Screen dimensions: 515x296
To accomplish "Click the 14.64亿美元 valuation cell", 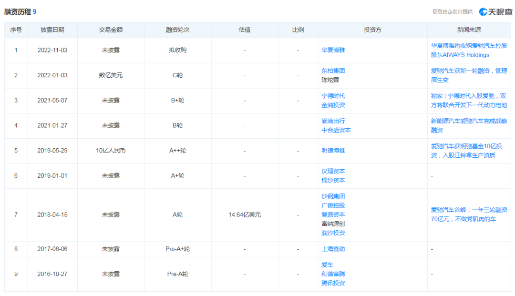I will [245, 214].
